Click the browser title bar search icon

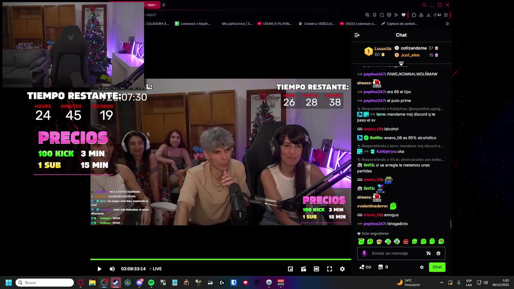coord(424,5)
